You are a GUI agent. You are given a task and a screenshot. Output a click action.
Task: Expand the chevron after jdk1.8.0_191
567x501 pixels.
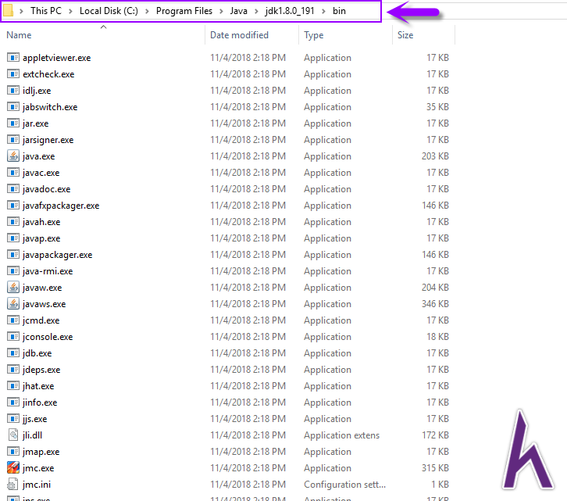323,11
